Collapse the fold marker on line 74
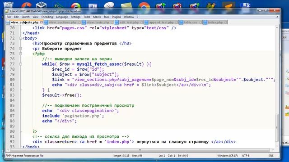289x162 pixels. pyautogui.click(x=21, y=49)
